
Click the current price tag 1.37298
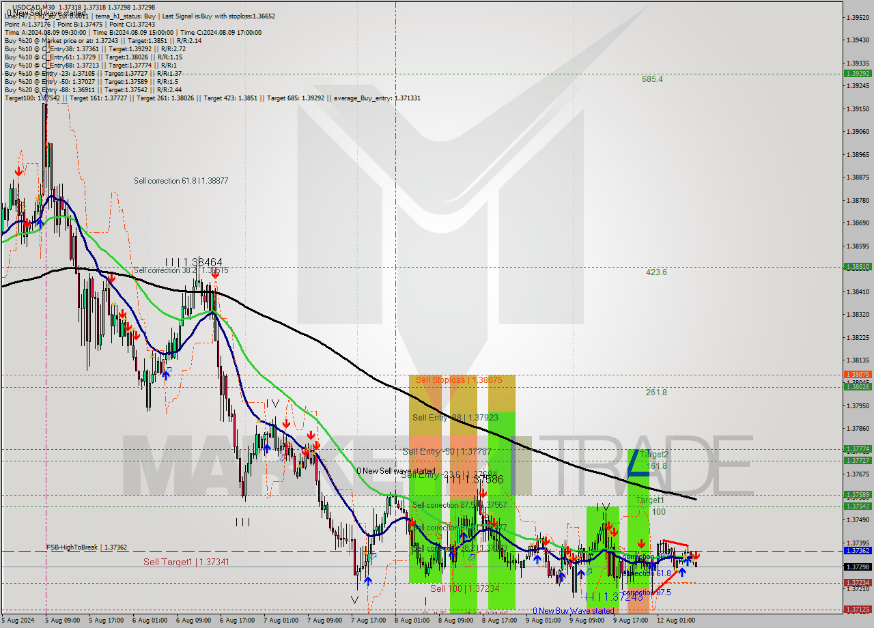coord(857,567)
